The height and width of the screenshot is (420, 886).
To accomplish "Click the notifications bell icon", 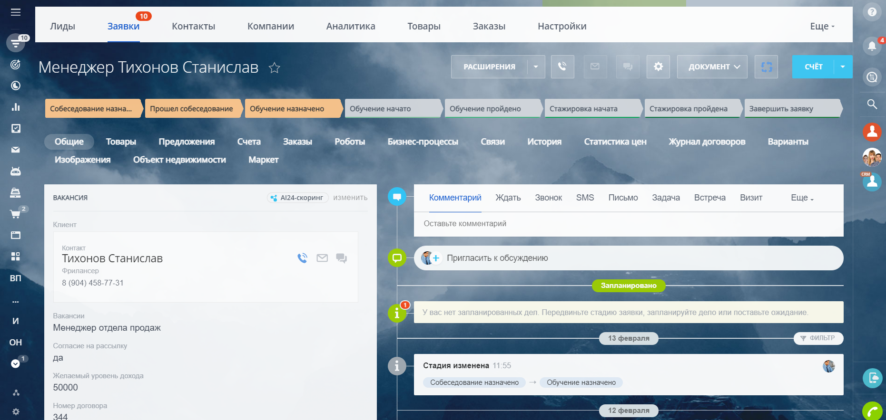I will (872, 46).
